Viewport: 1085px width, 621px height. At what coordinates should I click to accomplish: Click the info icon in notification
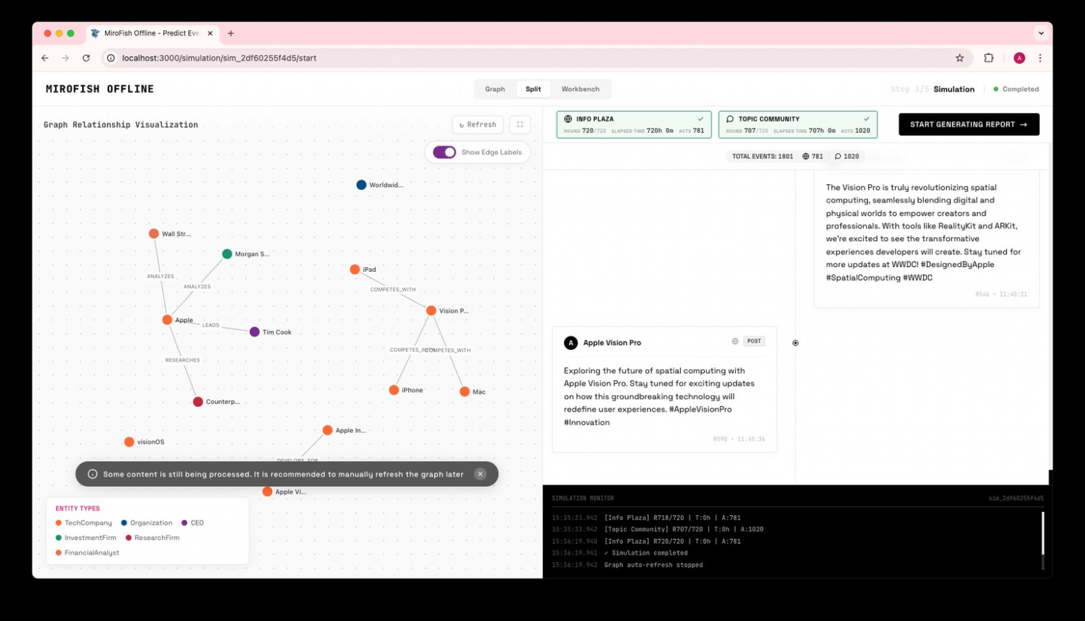coord(93,474)
